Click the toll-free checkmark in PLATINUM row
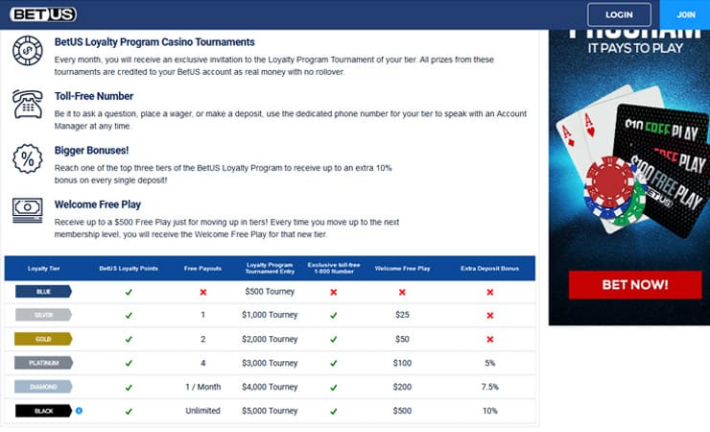 pos(333,363)
